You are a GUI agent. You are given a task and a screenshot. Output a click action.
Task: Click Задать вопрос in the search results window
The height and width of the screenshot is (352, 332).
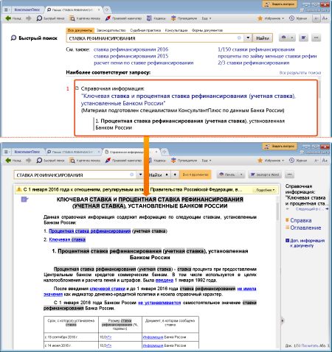pos(280,4)
